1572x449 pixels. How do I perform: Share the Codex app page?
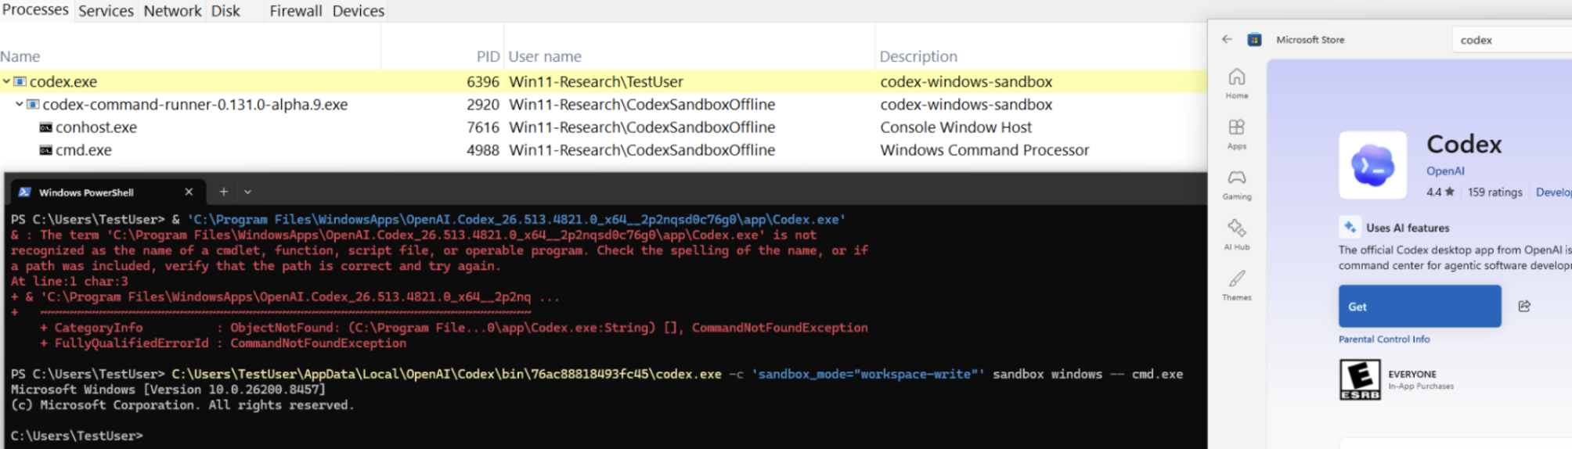[x=1524, y=306]
